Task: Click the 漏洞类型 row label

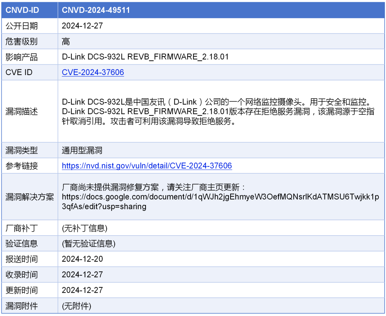Action: point(22,150)
